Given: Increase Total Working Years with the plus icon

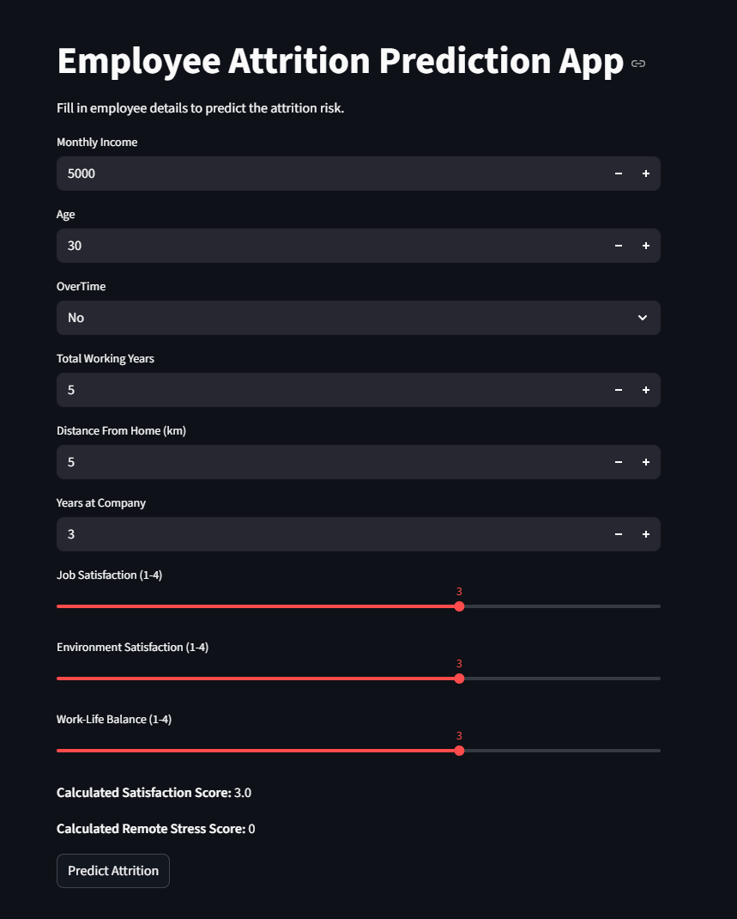Looking at the screenshot, I should [x=646, y=390].
